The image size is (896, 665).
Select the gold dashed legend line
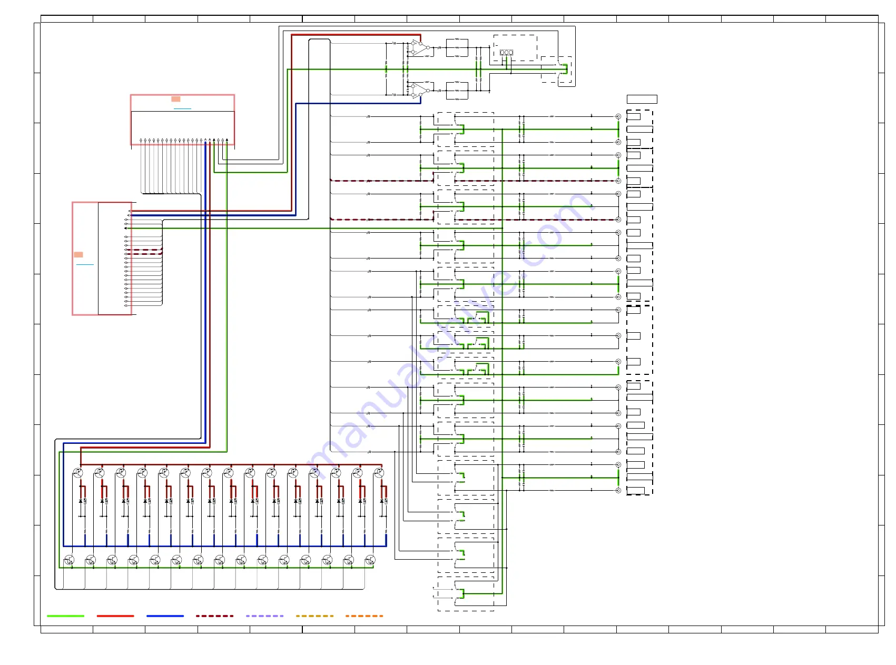tap(314, 616)
